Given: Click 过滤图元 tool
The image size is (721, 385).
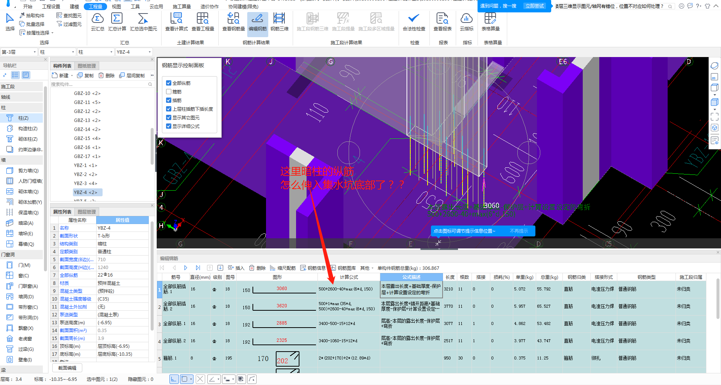Looking at the screenshot, I should pyautogui.click(x=69, y=24).
